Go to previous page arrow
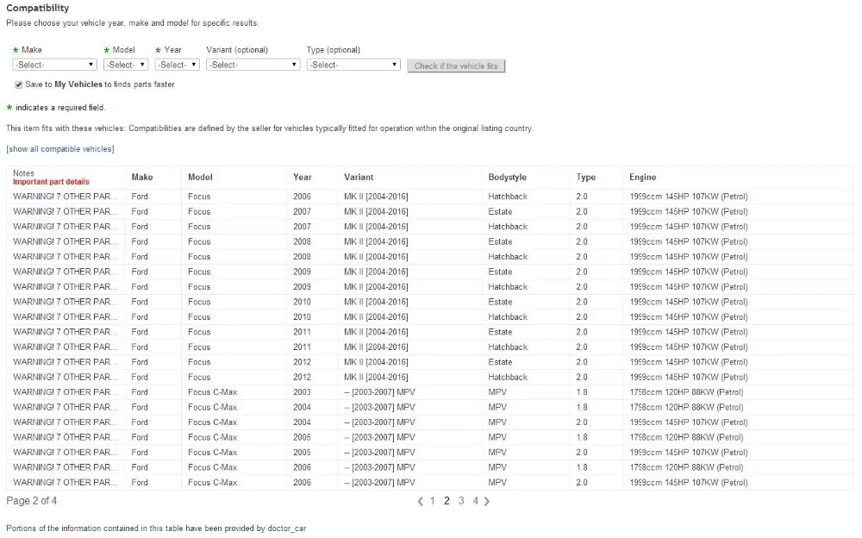 coord(421,501)
